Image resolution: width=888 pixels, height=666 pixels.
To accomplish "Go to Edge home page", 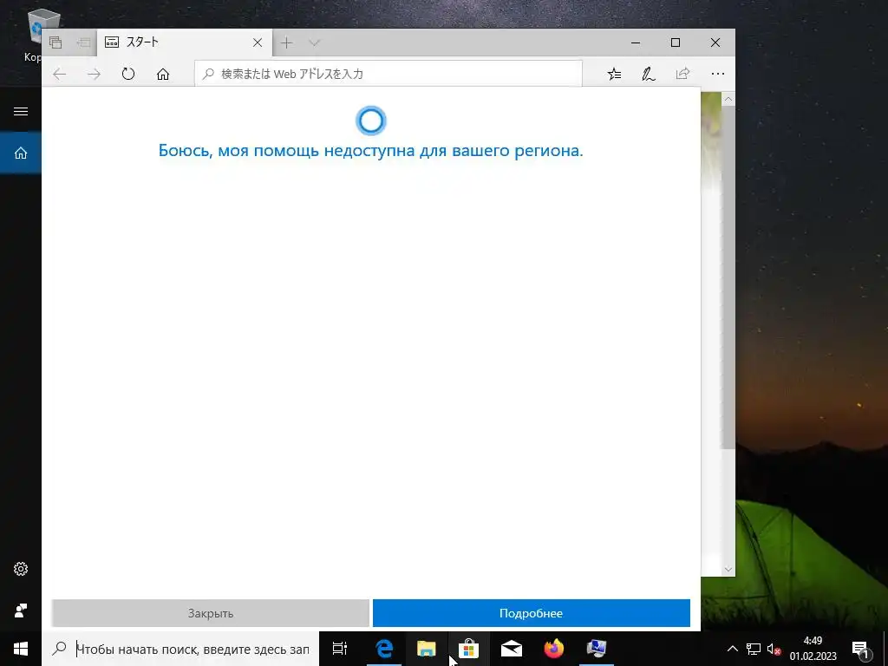I will tap(163, 75).
